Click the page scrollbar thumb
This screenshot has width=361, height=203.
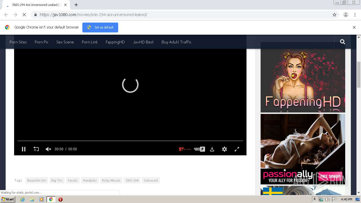[359, 75]
